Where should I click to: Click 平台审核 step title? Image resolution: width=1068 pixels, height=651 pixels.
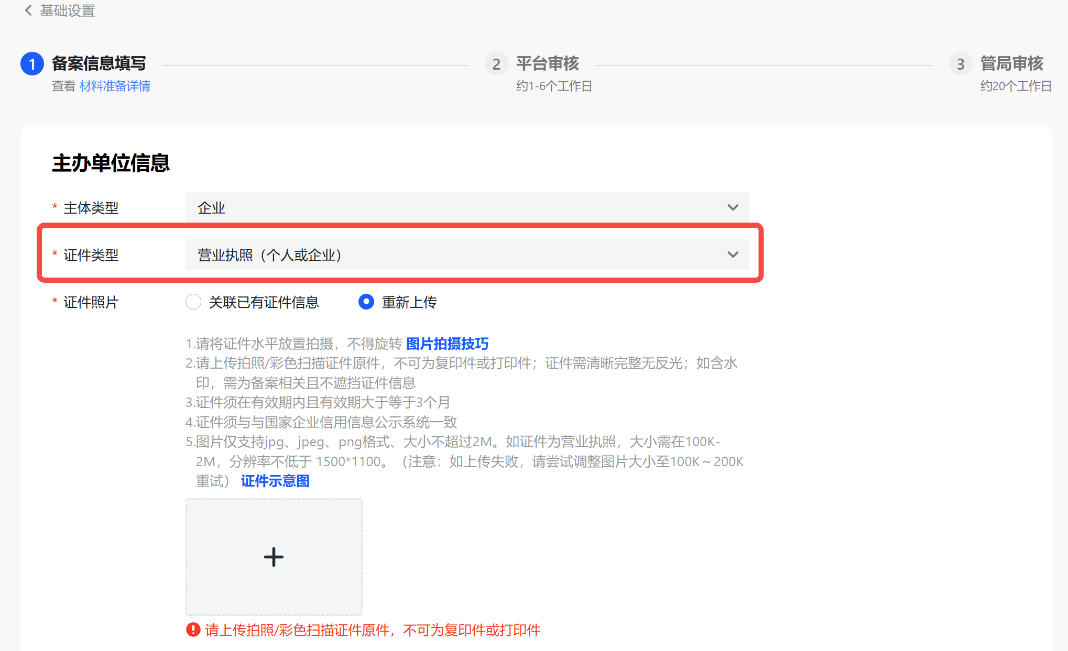[547, 63]
